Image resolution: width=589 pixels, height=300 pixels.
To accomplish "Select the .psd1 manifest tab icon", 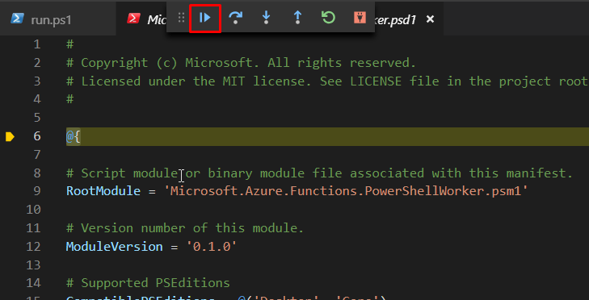I will (x=134, y=19).
